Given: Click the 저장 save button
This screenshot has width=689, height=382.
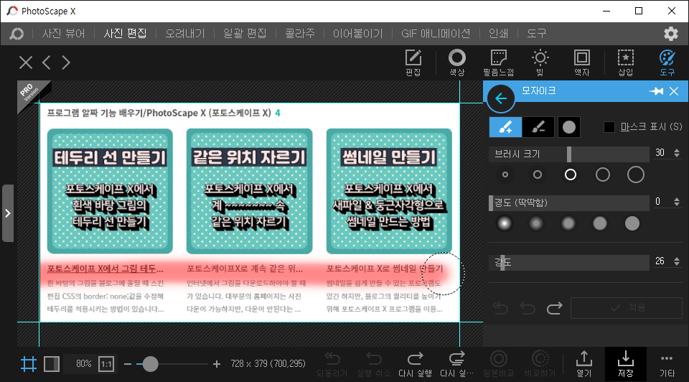Looking at the screenshot, I should 626,365.
